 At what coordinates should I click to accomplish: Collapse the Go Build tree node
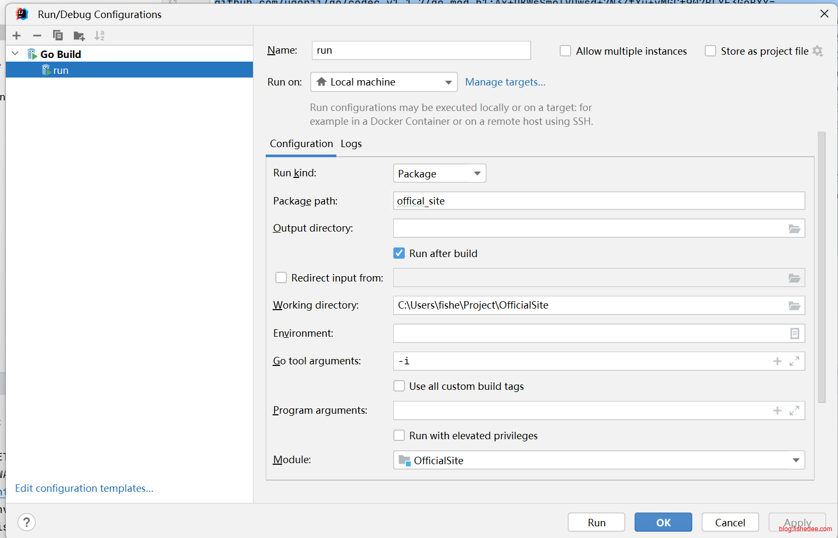click(15, 54)
